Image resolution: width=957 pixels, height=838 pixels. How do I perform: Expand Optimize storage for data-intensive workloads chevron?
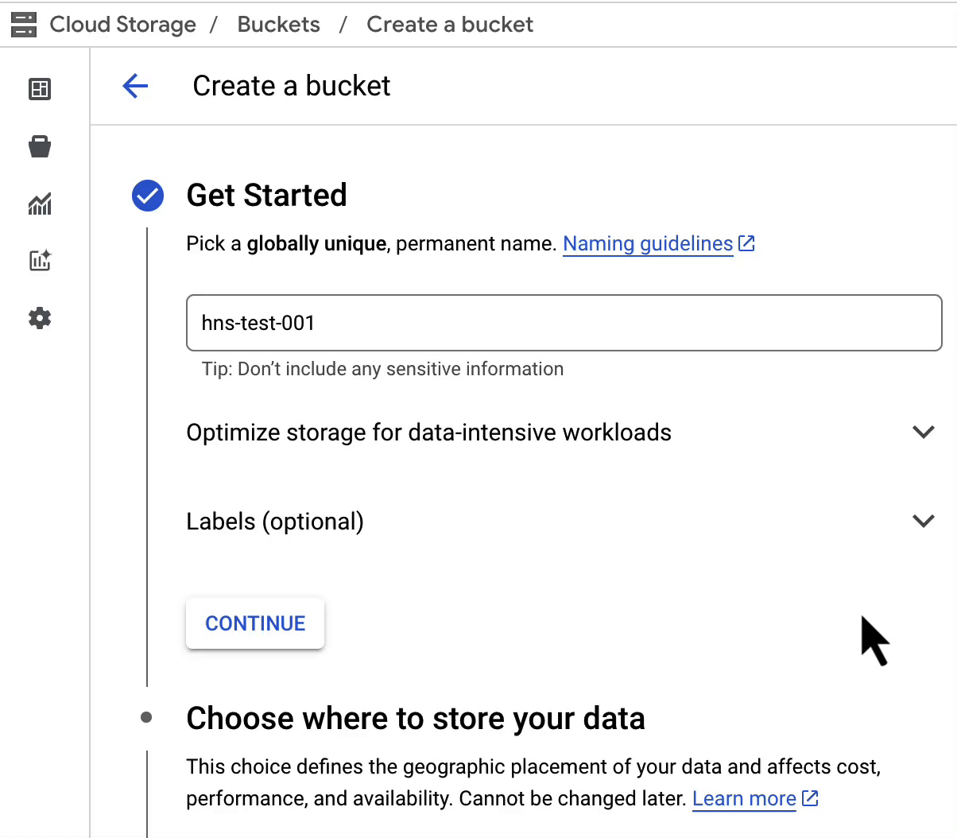click(923, 433)
